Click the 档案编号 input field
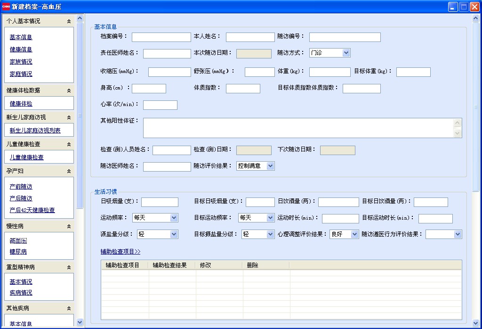This screenshot has width=482, height=329. coord(161,37)
